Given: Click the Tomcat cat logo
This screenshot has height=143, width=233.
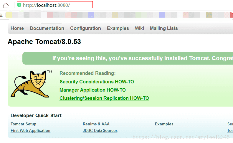Looking at the screenshot, I should (30, 84).
